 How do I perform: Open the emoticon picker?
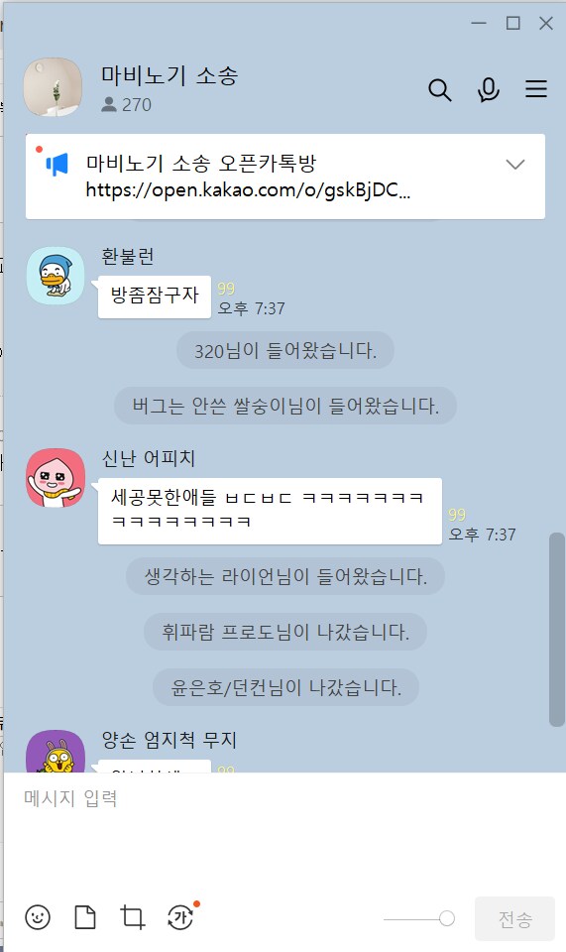[38, 916]
